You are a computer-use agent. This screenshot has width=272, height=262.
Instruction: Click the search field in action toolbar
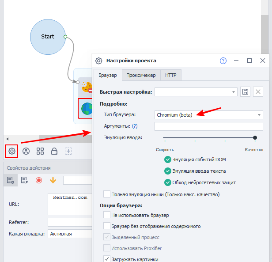coord(77,180)
